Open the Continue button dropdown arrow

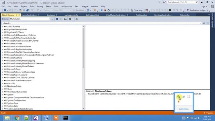(x=85, y=10)
